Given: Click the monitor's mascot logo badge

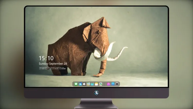Looking at the screenshot, I should pos(97,93).
